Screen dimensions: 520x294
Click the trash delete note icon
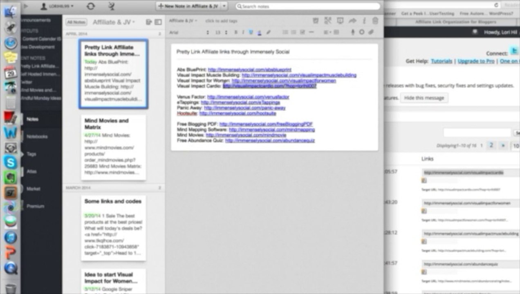click(x=375, y=21)
